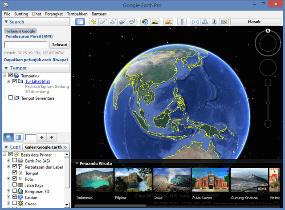
Task: Click the N north compass marker
Action: click(268, 31)
